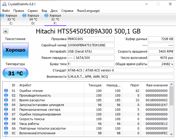
Task: Click the Атрибут column header
Action: point(51,85)
